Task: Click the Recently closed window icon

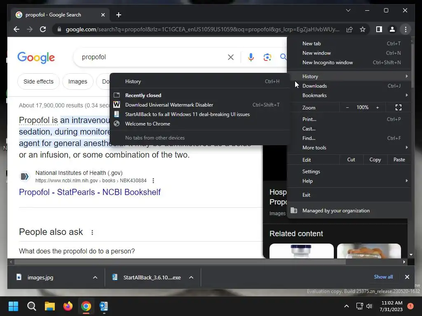Action: pos(117,95)
